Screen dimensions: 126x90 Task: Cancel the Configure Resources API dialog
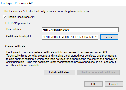tap(114, 84)
